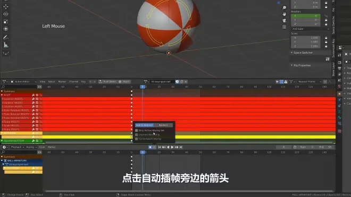351x197 pixels.
Task: Select Add & Replace keying mode
Action: tap(144, 125)
